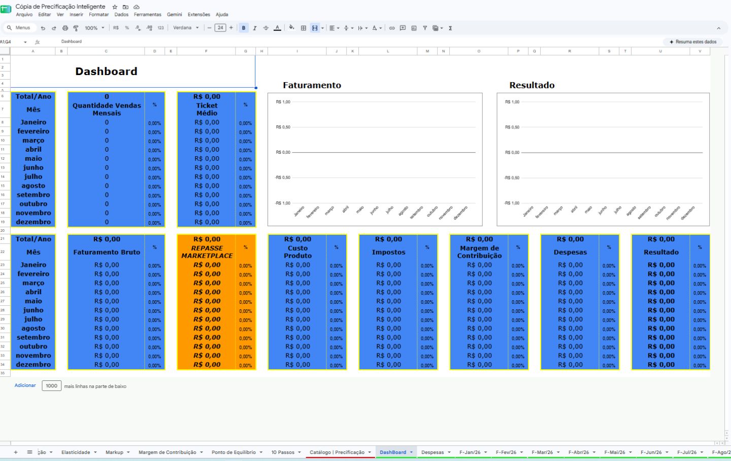Toggle italic formatting button
Viewport: 731px width, 461px height.
click(255, 28)
